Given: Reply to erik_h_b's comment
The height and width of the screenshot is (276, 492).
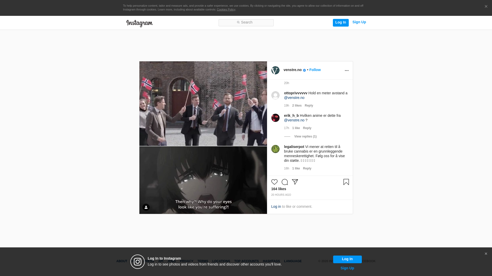Looking at the screenshot, I should point(307,128).
